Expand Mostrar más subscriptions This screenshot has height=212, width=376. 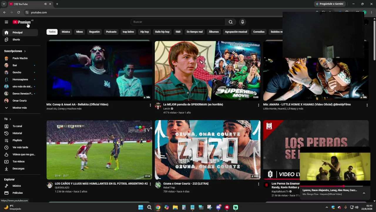tap(20, 108)
